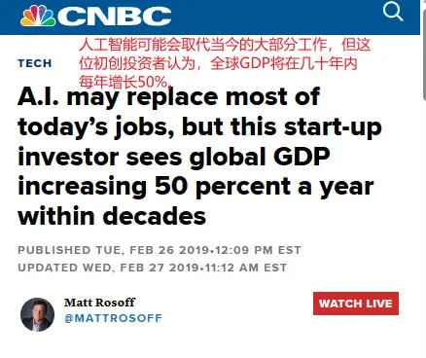Click the WATCH LIVE button

[356, 304]
